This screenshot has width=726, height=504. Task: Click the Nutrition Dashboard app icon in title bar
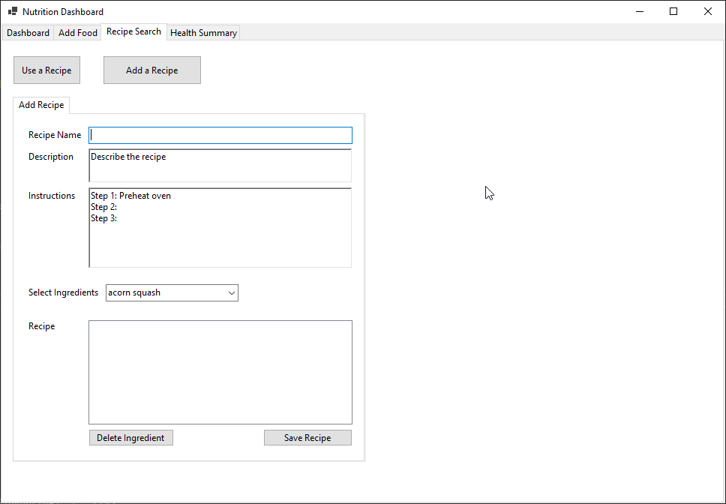tap(12, 12)
